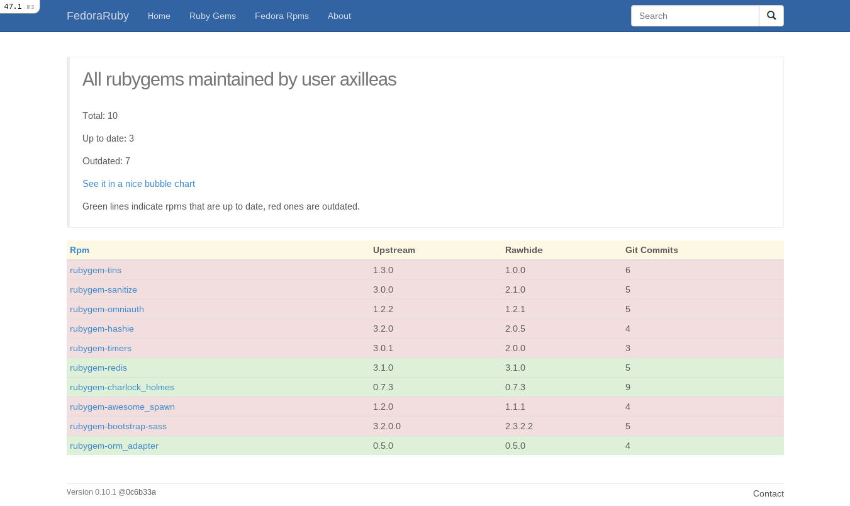Open 'See it in a nice bubble chart'
850x506 pixels.
coord(138,184)
